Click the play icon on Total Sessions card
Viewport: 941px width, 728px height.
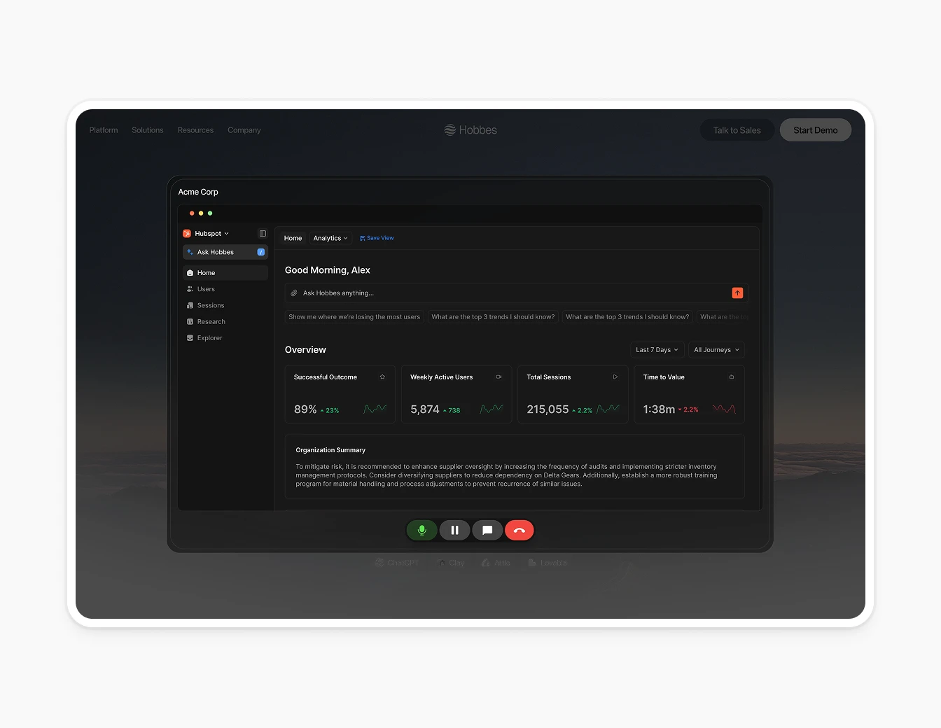tap(615, 377)
